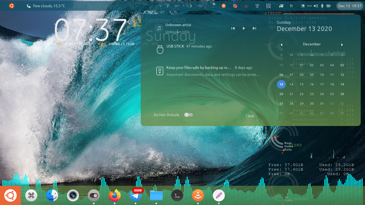
Task: Open the camera lens app in dock
Action: tap(73, 196)
